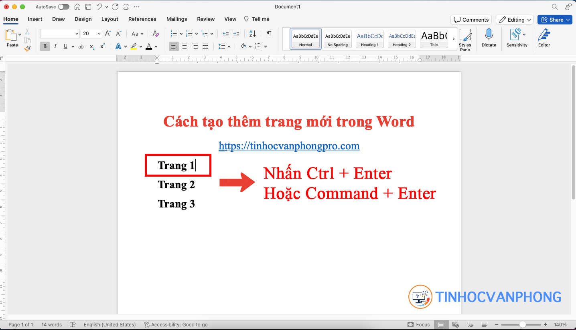Click the Paste clipboard icon
576x330 pixels.
point(11,35)
